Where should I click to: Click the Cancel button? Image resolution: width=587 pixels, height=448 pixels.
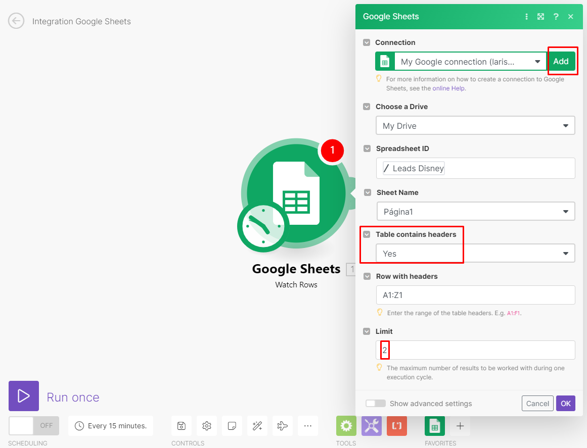pyautogui.click(x=537, y=403)
